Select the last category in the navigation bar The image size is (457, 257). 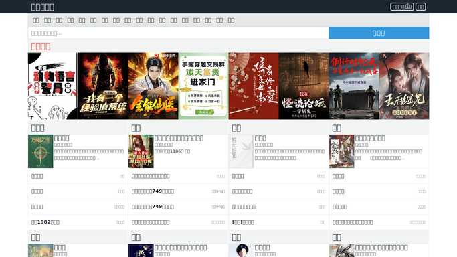tap(231, 20)
